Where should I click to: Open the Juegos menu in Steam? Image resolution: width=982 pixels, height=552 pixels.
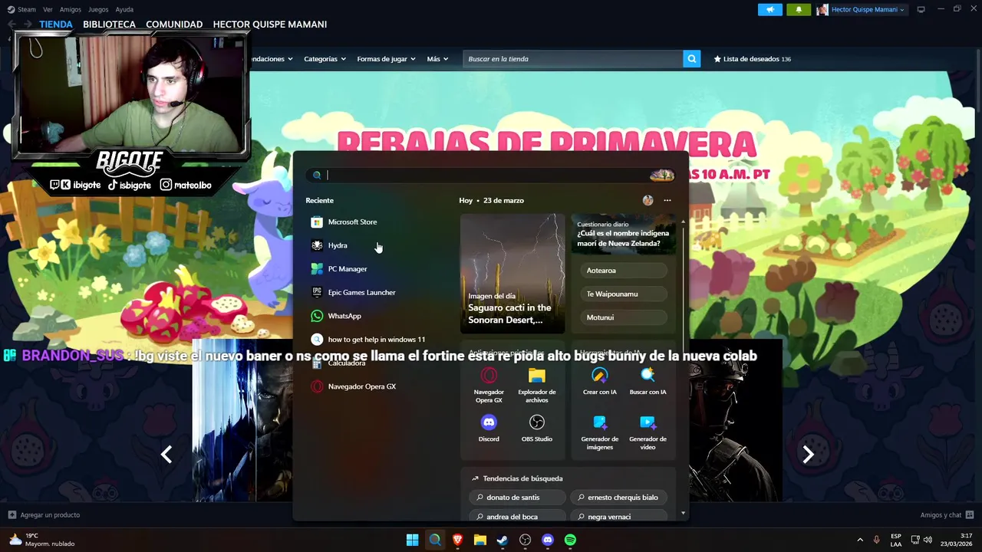point(98,9)
